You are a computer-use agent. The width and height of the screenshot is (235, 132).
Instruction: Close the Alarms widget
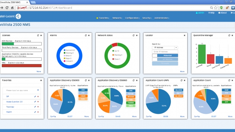tap(89, 35)
